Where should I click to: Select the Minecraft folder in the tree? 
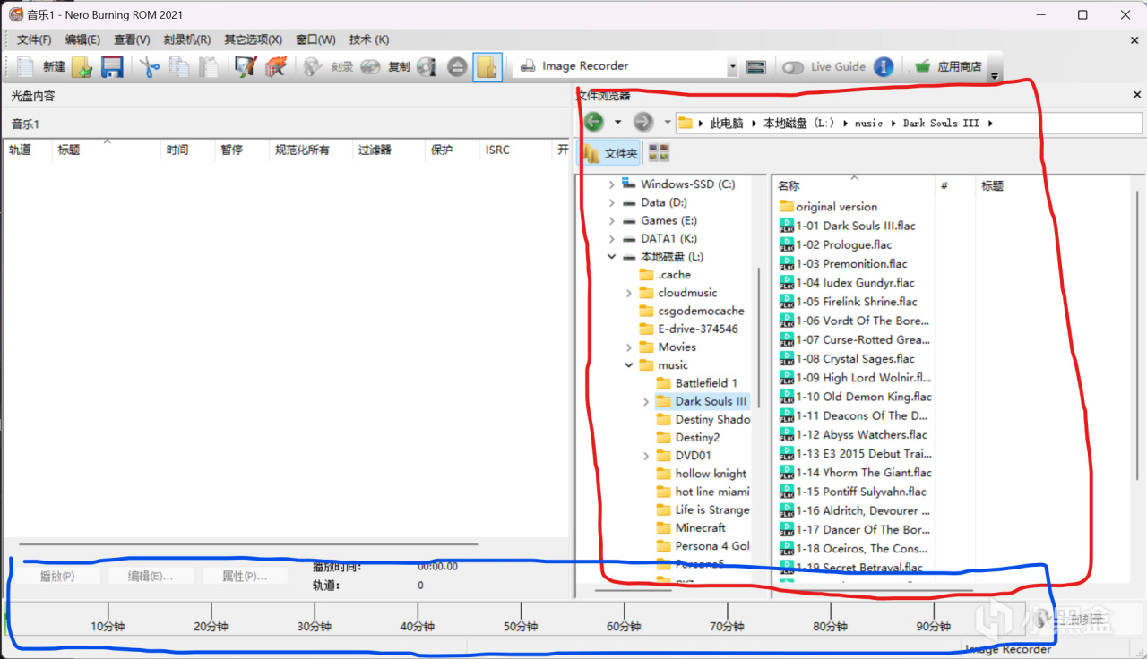click(x=691, y=527)
